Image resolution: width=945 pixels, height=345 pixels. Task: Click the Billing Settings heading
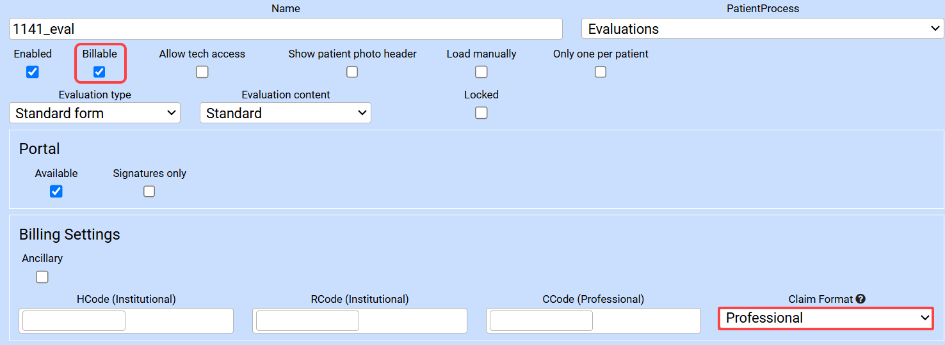[x=70, y=234]
